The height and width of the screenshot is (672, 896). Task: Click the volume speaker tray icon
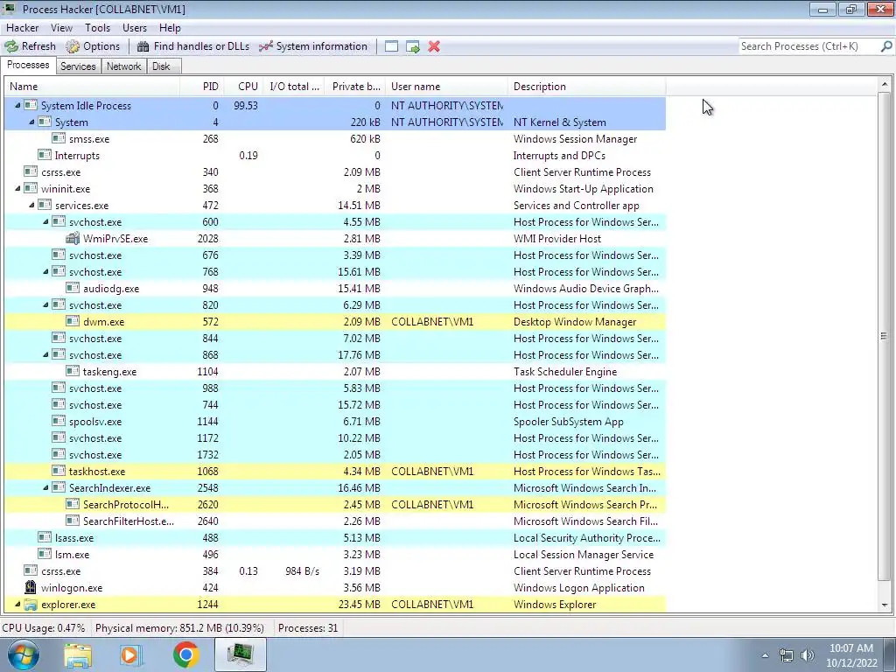click(808, 655)
